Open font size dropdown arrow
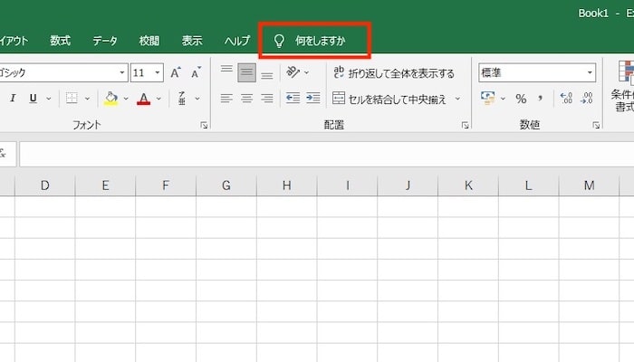The width and height of the screenshot is (634, 362). (158, 72)
